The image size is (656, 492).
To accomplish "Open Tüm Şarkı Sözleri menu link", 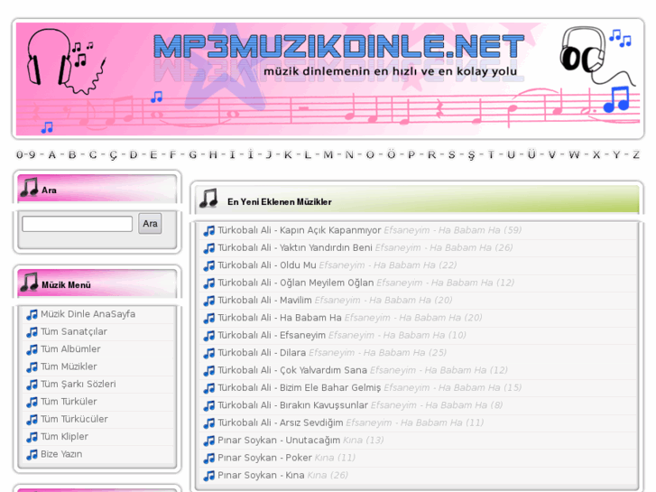I will pos(79,384).
